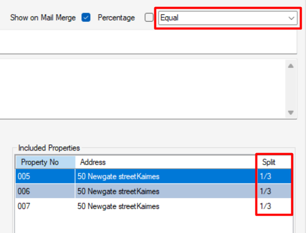The width and height of the screenshot is (306, 233).
Task: Click the 1/3 split value for property 007
Action: pos(265,206)
